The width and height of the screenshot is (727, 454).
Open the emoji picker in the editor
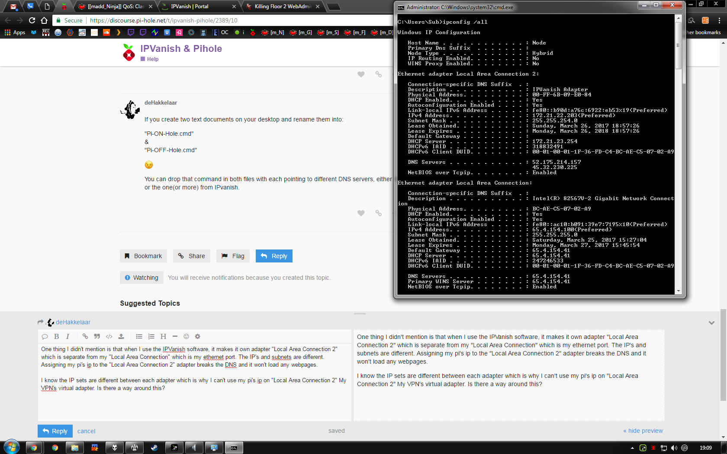[186, 336]
